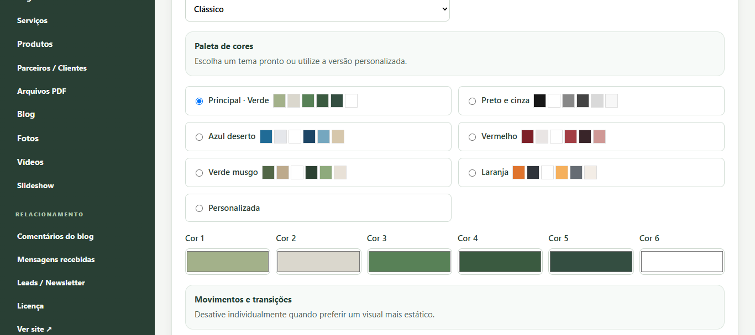This screenshot has height=335, width=755.
Task: Go to the Licença page
Action: click(x=30, y=306)
